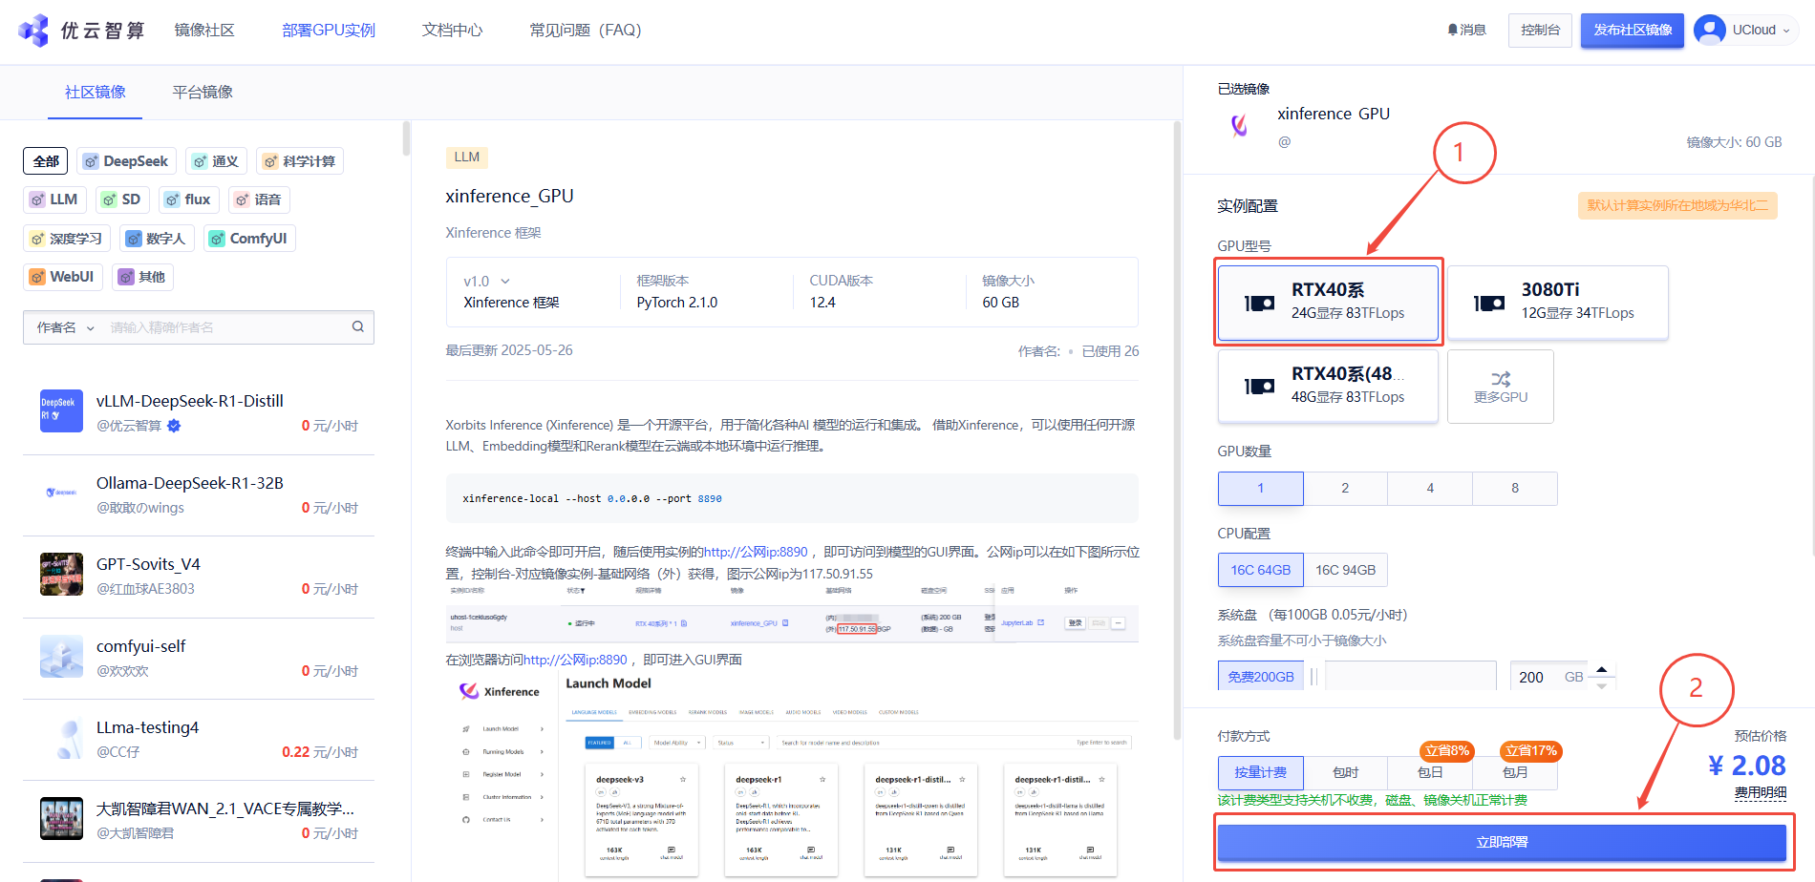Choose the 3080Ti 12G GPU card
The height and width of the screenshot is (882, 1815).
click(1558, 302)
